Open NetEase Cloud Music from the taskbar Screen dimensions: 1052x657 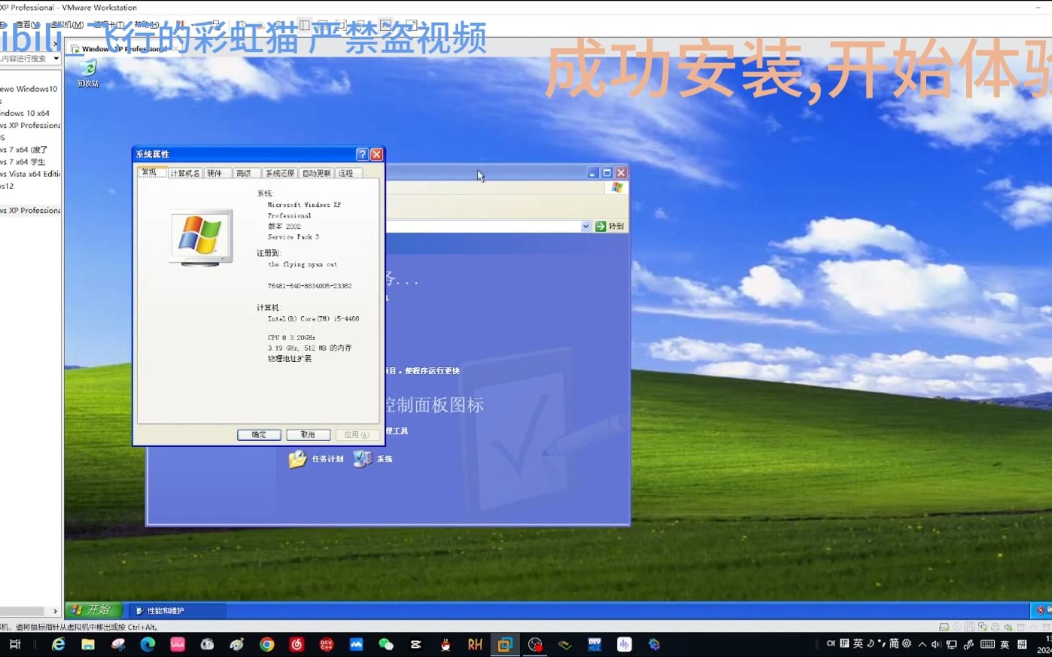point(296,645)
